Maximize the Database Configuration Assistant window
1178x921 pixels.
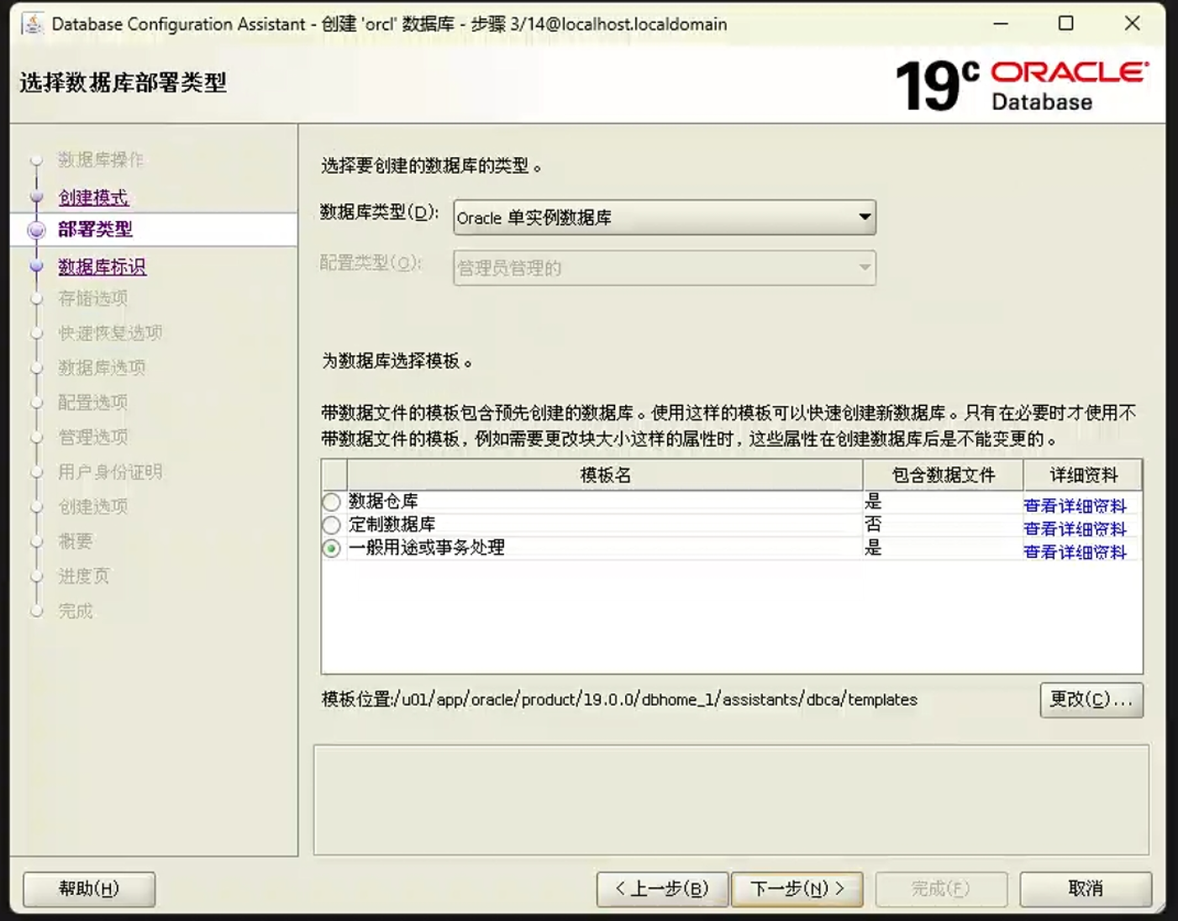click(1065, 24)
